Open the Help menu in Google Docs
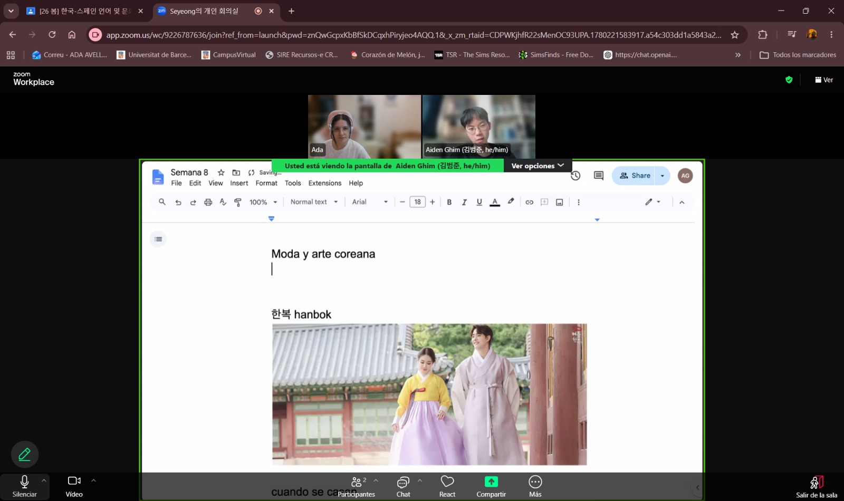 (x=356, y=183)
